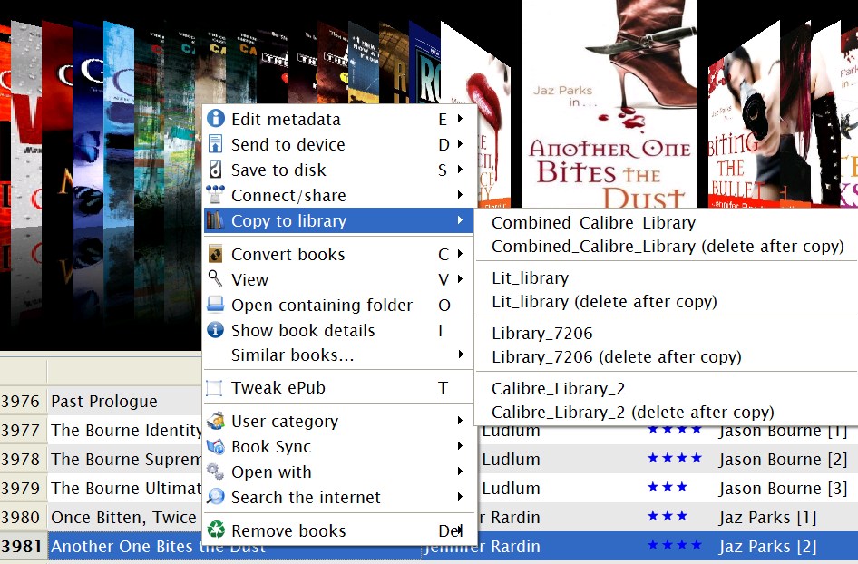858x564 pixels.
Task: Click the Open with gears icon
Action: (216, 471)
